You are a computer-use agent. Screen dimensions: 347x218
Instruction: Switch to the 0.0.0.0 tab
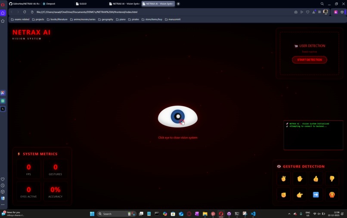coord(83,4)
